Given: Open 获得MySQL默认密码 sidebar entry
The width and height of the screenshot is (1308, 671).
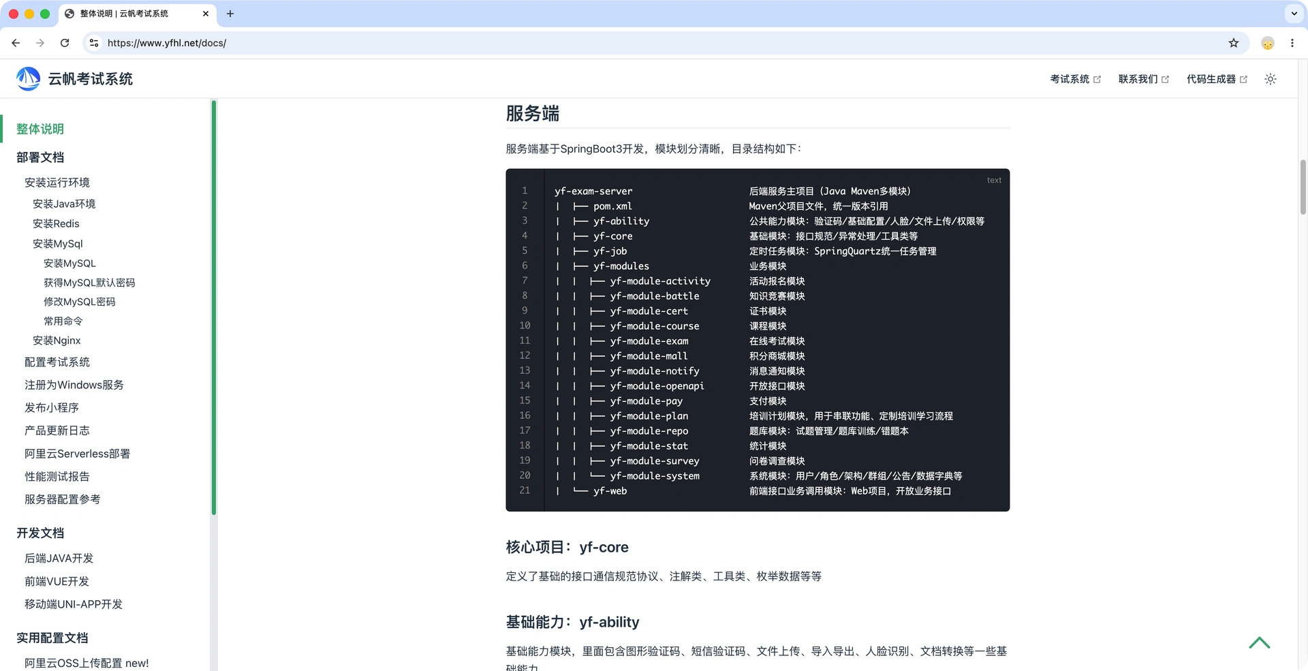Looking at the screenshot, I should pyautogui.click(x=89, y=283).
